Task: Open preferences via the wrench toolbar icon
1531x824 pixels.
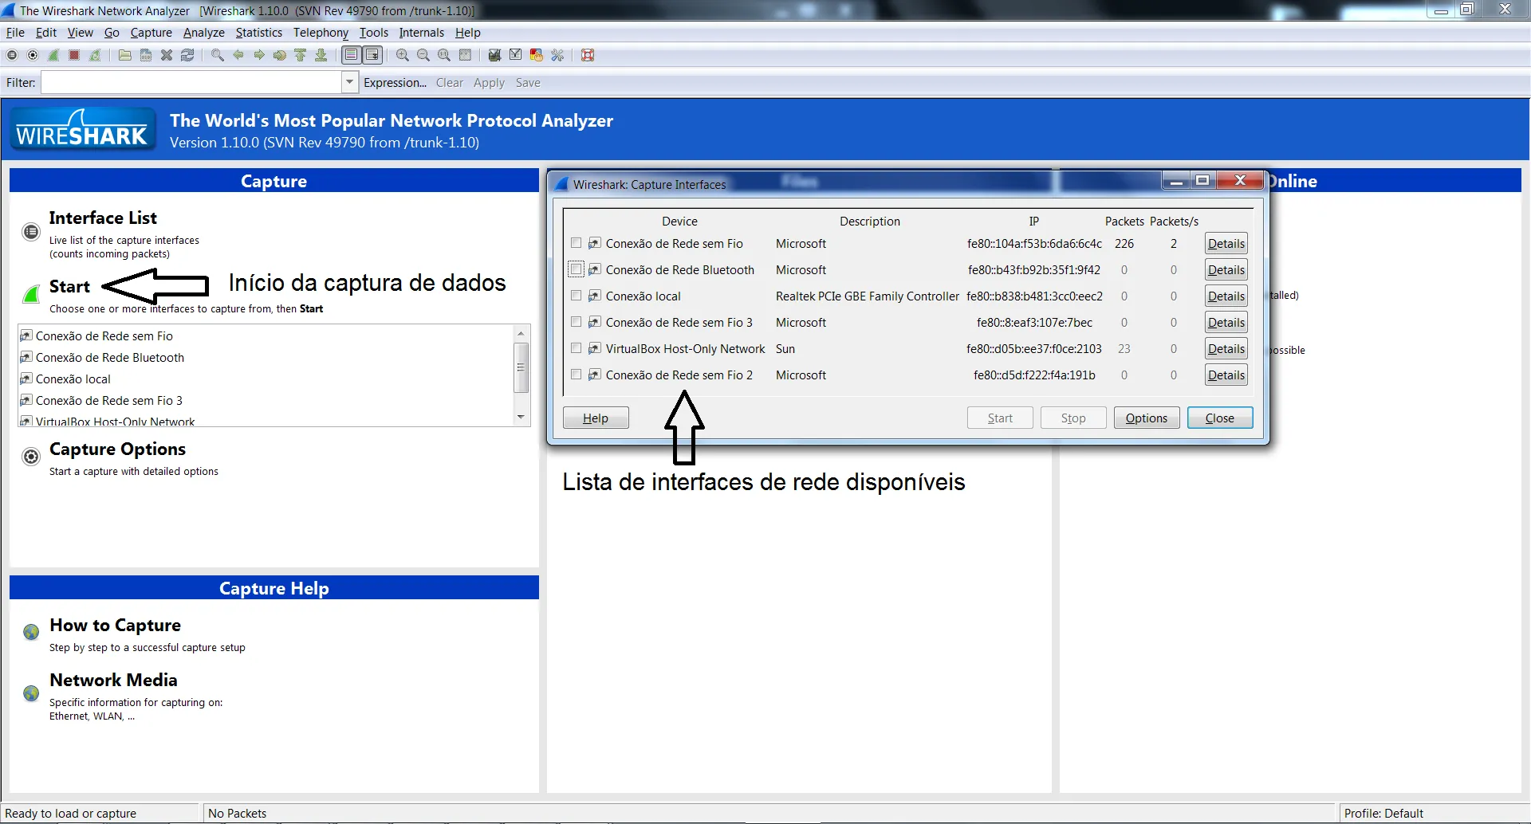Action: 557,55
